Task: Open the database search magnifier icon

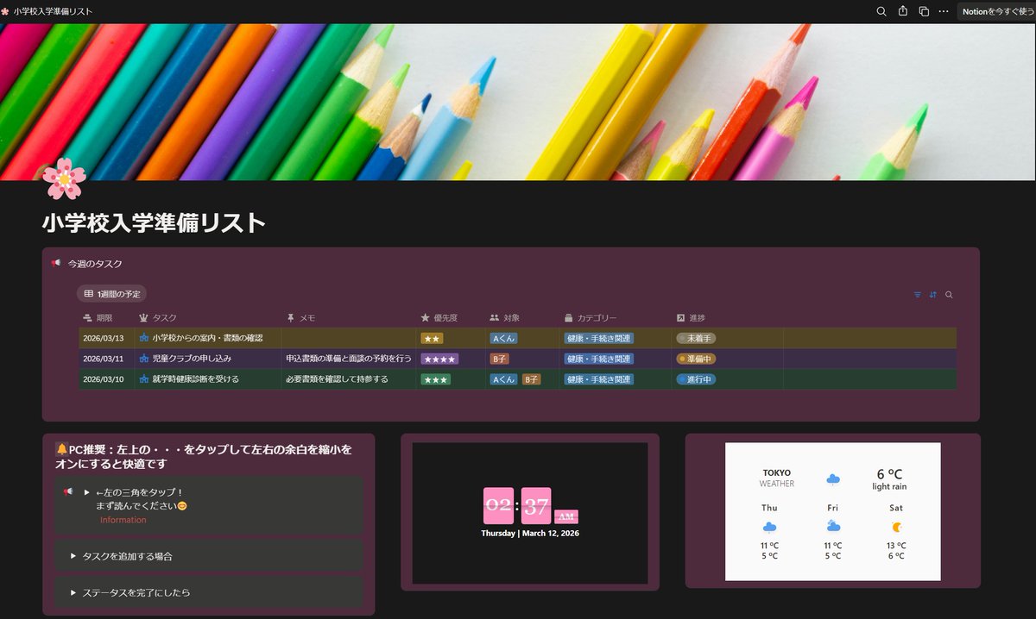Action: (949, 294)
